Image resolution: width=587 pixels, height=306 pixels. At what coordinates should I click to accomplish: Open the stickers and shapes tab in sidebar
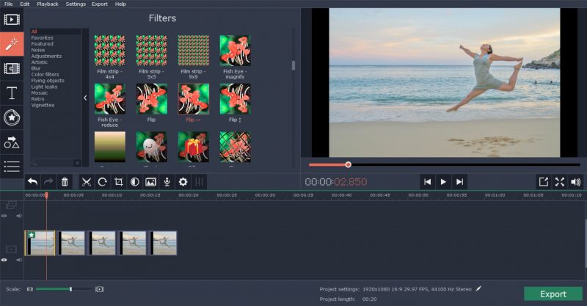pos(12,142)
